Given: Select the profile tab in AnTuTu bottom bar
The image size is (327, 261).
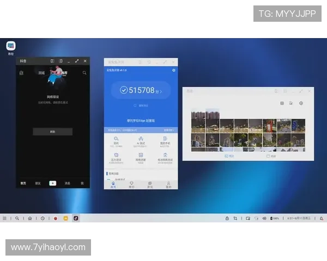Looking at the screenshot, I should point(168,185).
